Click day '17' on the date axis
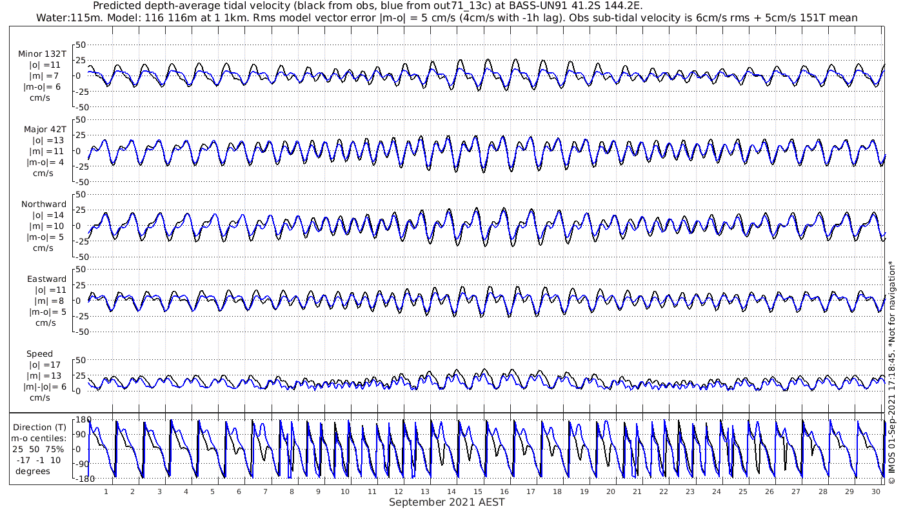The width and height of the screenshot is (903, 516). (x=531, y=491)
